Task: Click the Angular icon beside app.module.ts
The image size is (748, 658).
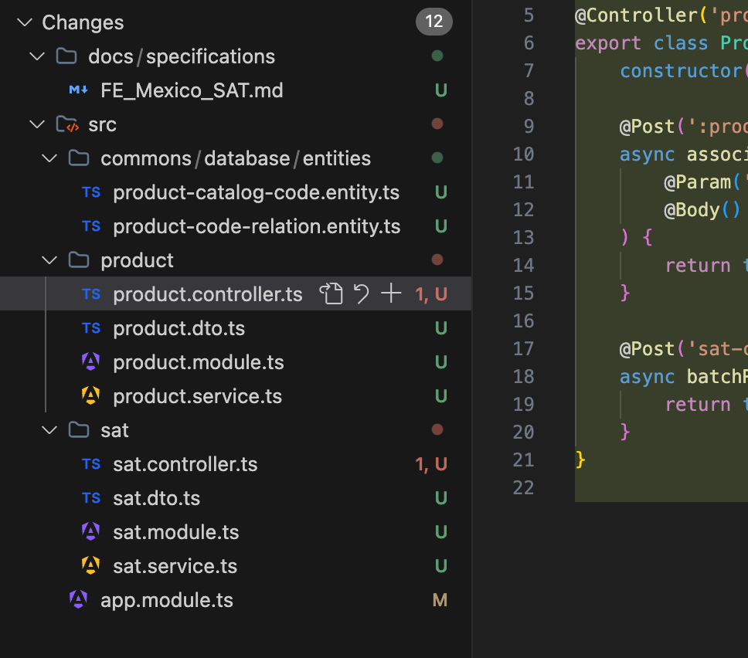Action: click(78, 599)
